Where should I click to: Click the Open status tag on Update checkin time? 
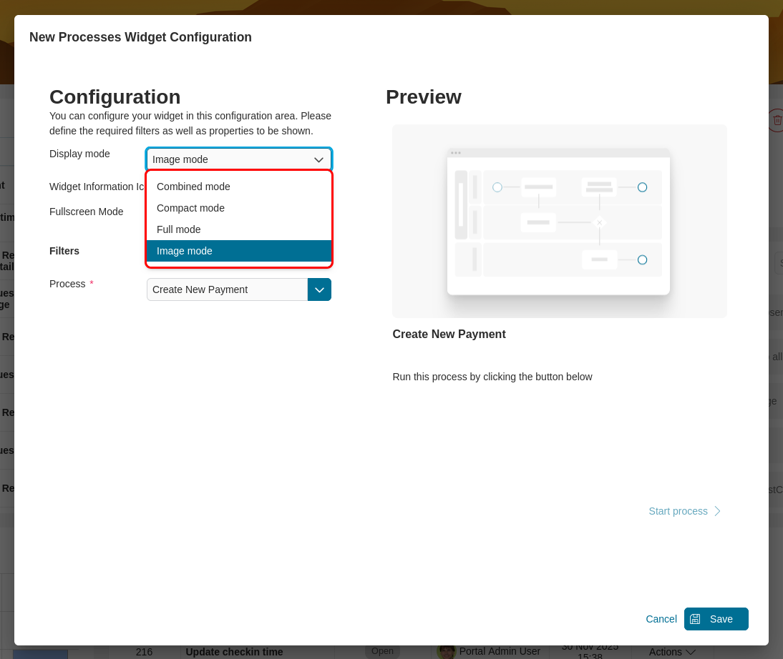coord(382,651)
